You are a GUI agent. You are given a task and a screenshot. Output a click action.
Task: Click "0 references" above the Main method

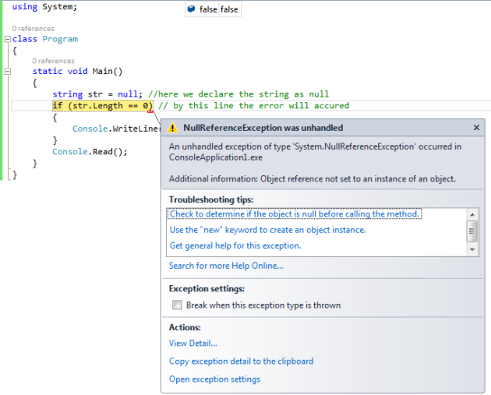point(54,61)
